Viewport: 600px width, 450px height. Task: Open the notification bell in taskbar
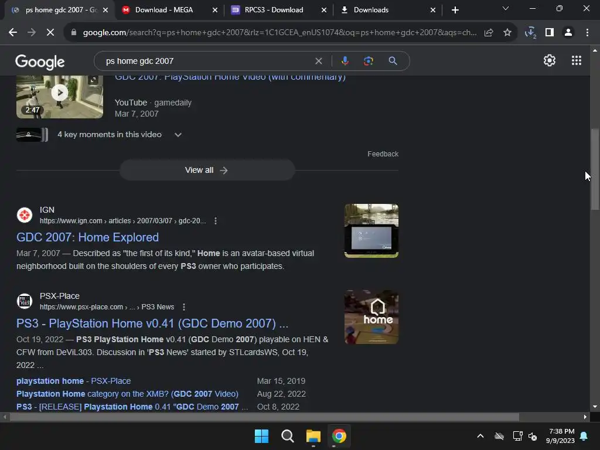[584, 436]
